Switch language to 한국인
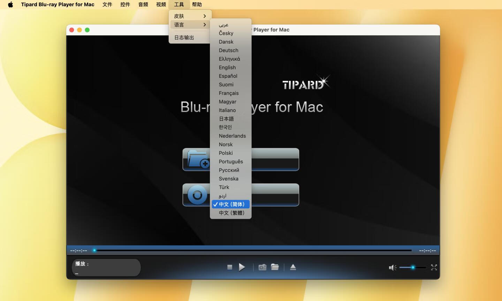 231,127
